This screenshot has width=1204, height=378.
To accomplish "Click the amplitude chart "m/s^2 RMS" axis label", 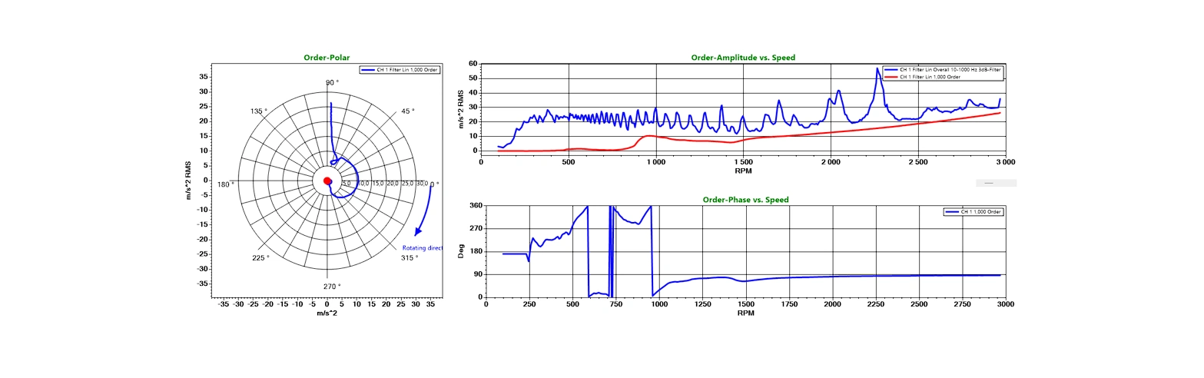I will click(x=462, y=108).
